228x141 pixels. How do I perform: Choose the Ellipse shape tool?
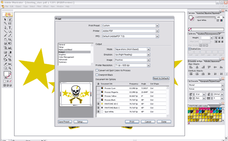[x=10, y=31]
